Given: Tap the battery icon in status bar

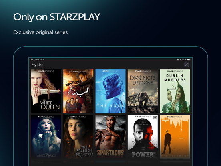Looking at the screenshot, I should pyautogui.click(x=188, y=60).
